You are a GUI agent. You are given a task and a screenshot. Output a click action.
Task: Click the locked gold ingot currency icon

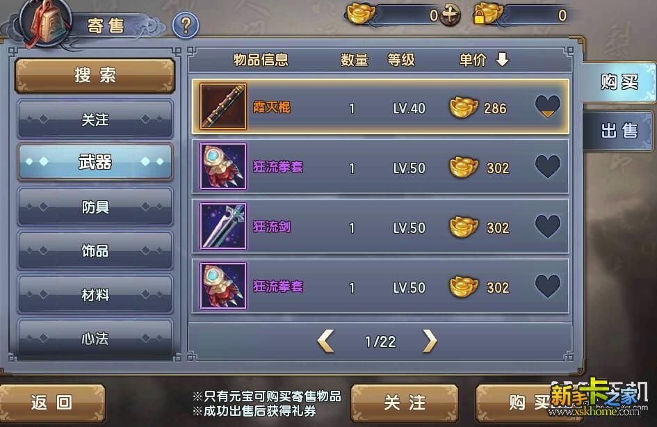coord(487,14)
